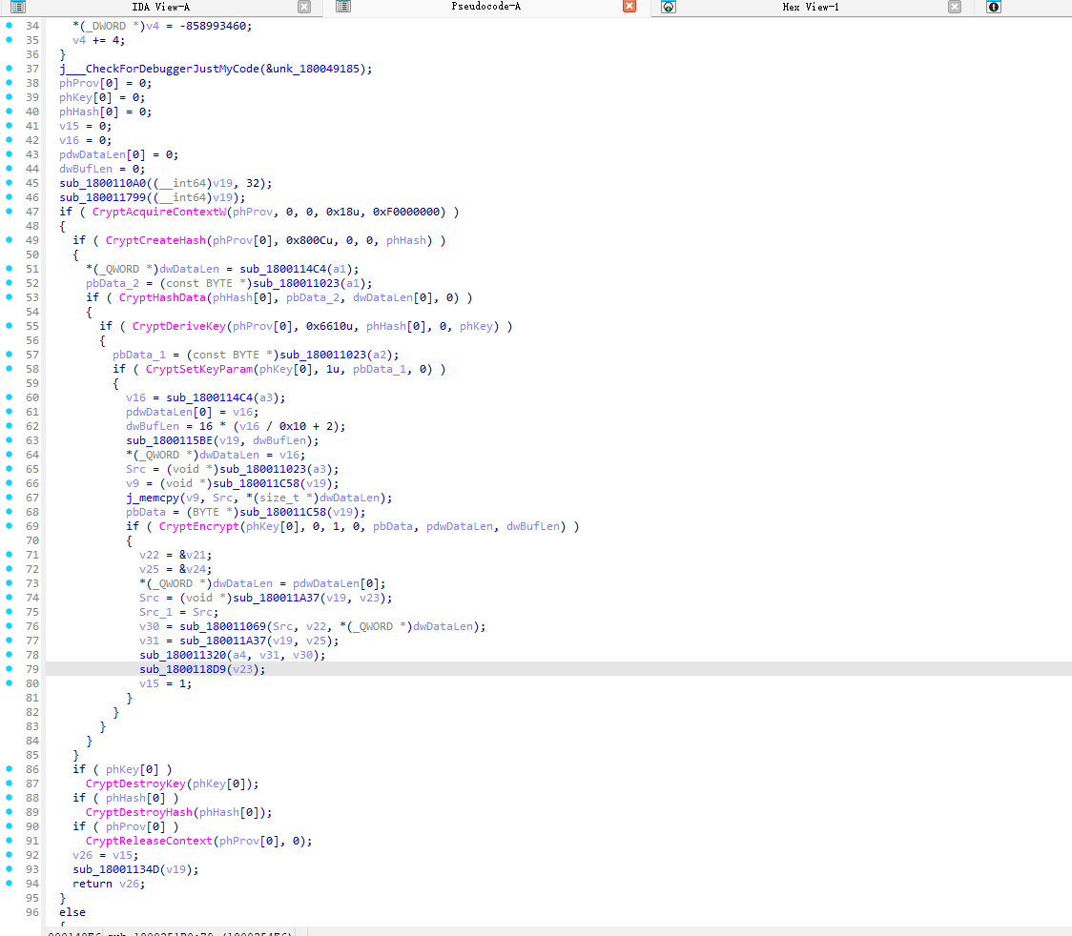Click the blue dot beside line 69
1072x936 pixels.
[9, 525]
